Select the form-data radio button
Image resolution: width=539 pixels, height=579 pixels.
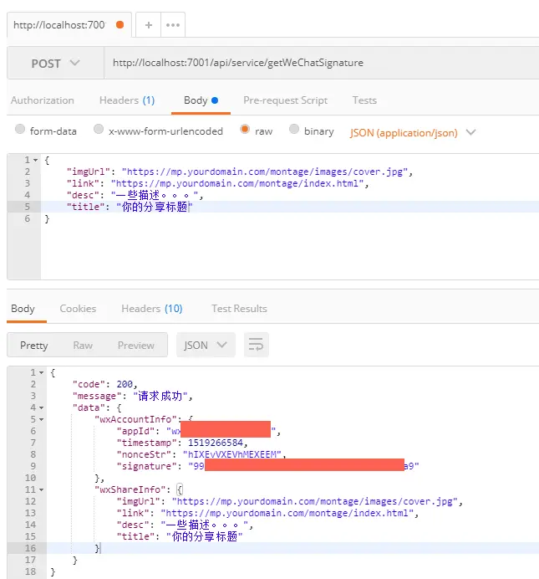click(20, 129)
